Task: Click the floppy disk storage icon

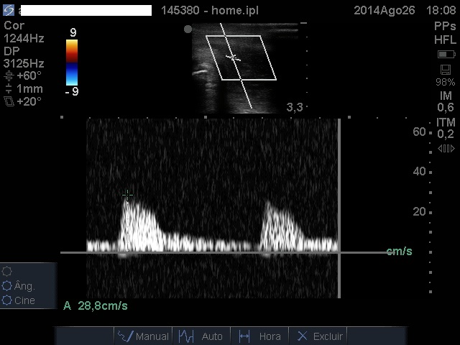Action: [x=446, y=70]
